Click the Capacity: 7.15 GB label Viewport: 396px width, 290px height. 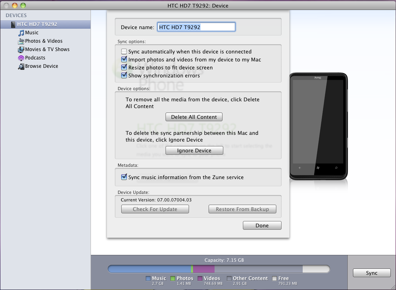click(x=224, y=260)
